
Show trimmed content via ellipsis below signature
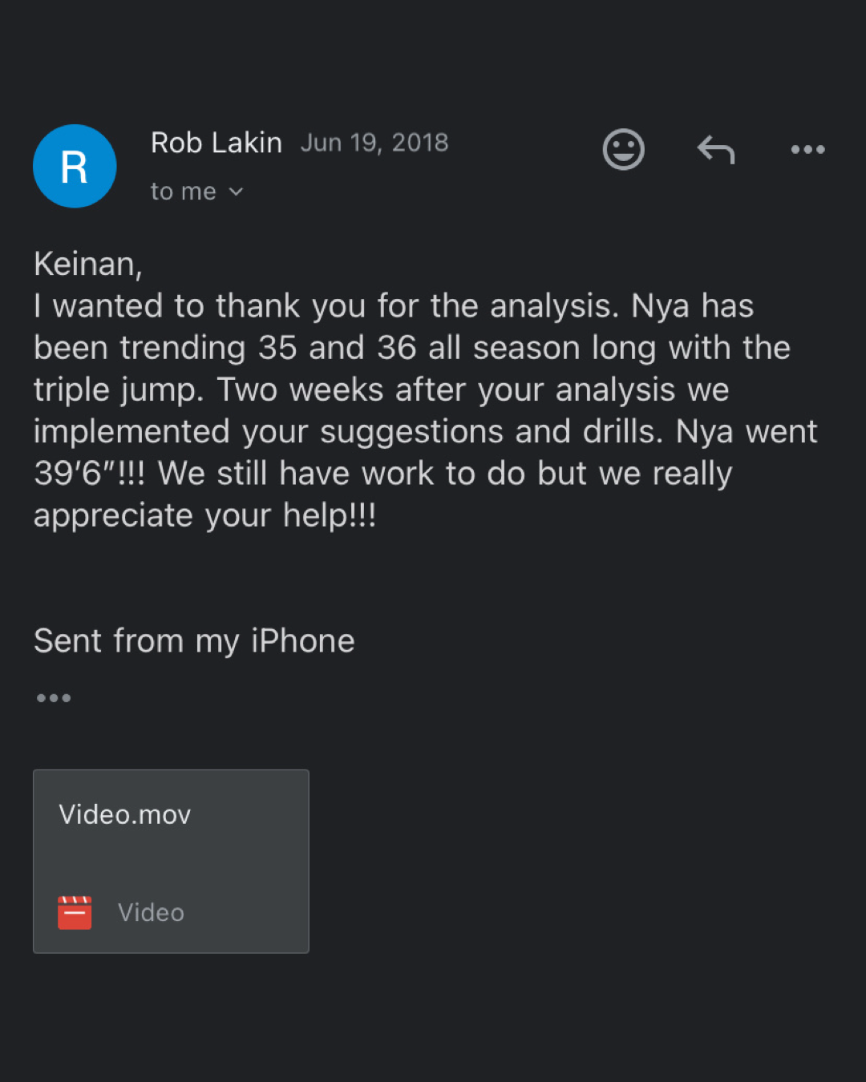coord(54,698)
